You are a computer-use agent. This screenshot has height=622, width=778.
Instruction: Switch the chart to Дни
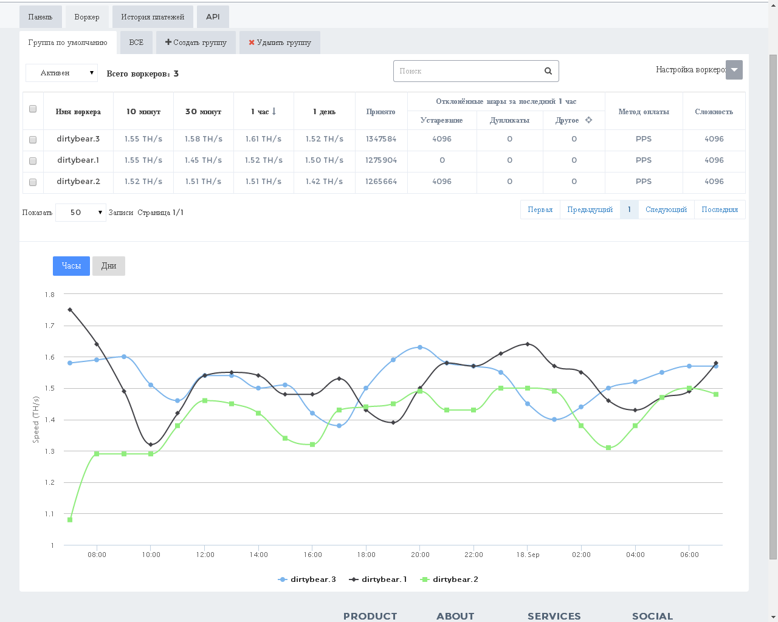tap(109, 266)
